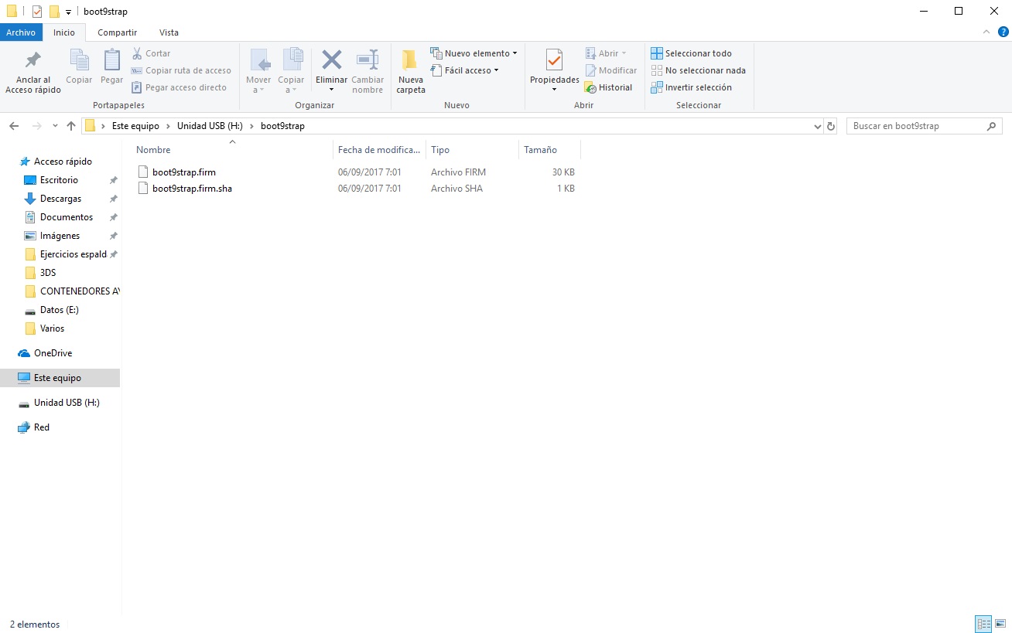Click the Buscar en boot9strap search box
Screen dimensions: 1012x633
click(916, 126)
